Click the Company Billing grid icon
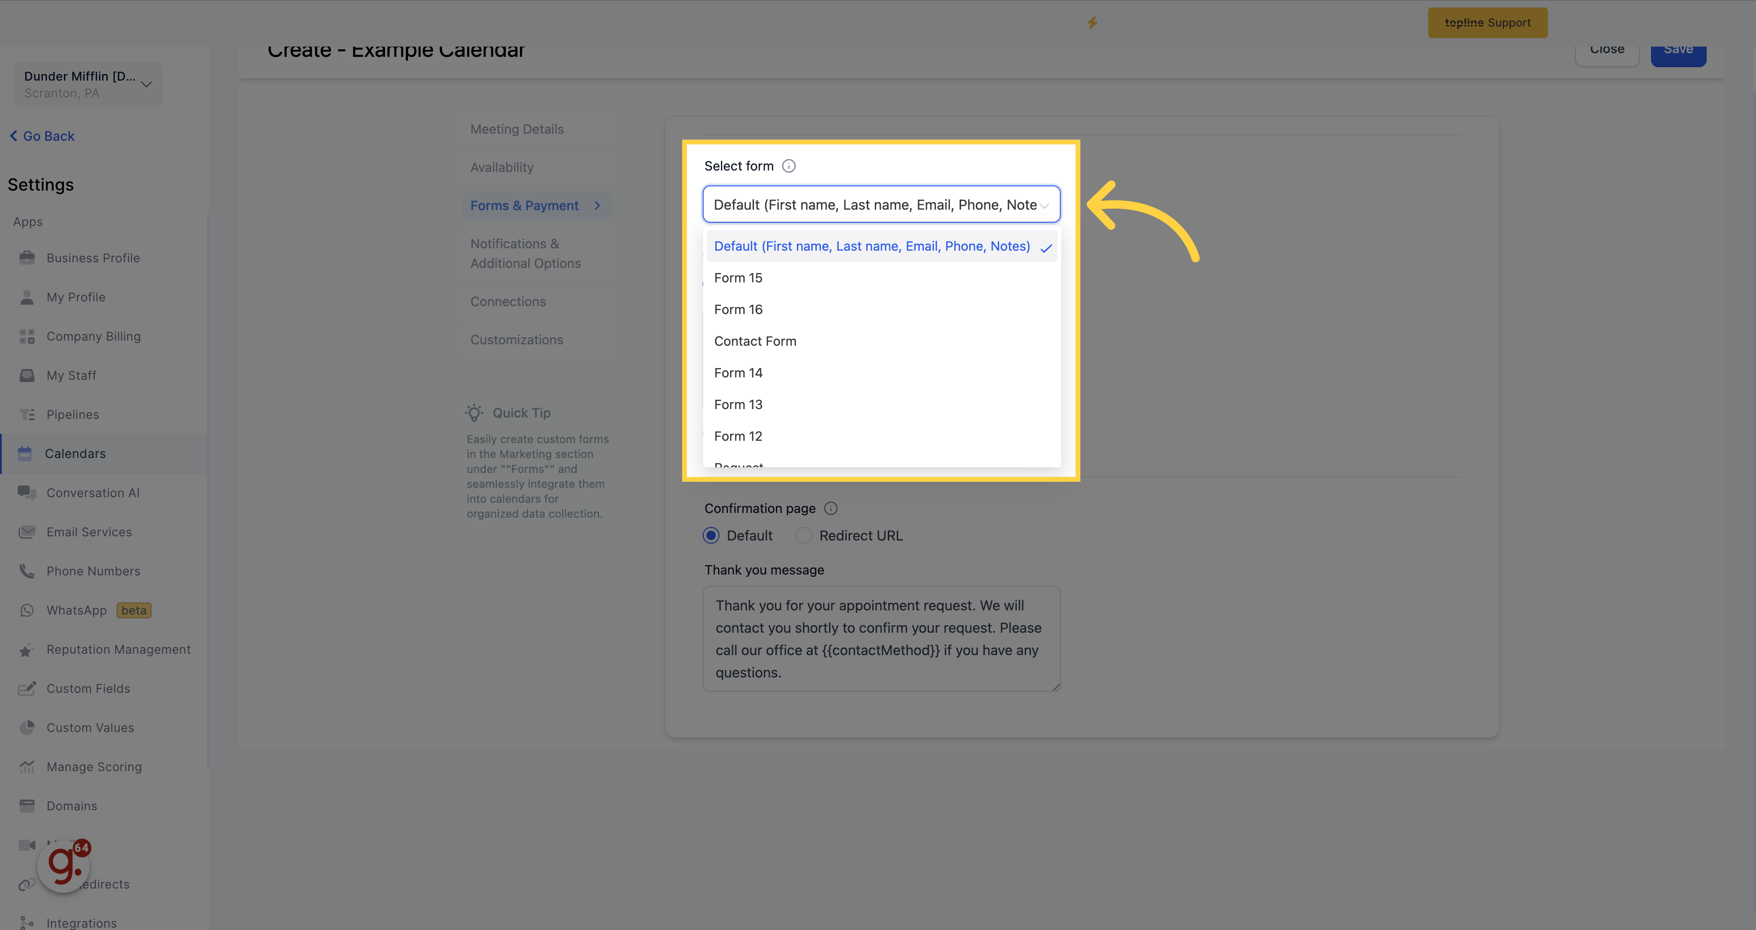 pos(27,336)
